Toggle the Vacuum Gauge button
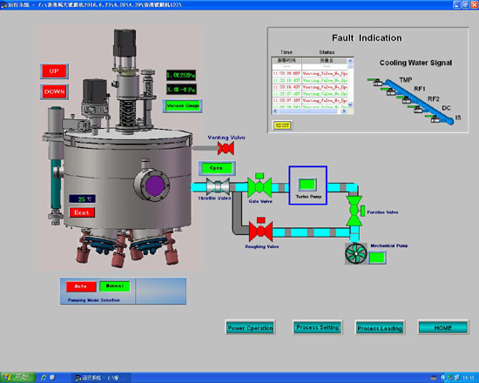 (x=182, y=106)
